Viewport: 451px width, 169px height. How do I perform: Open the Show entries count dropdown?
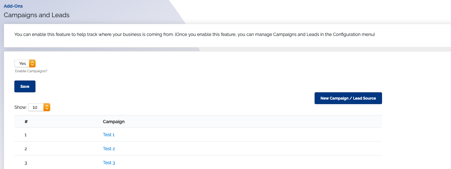click(39, 107)
